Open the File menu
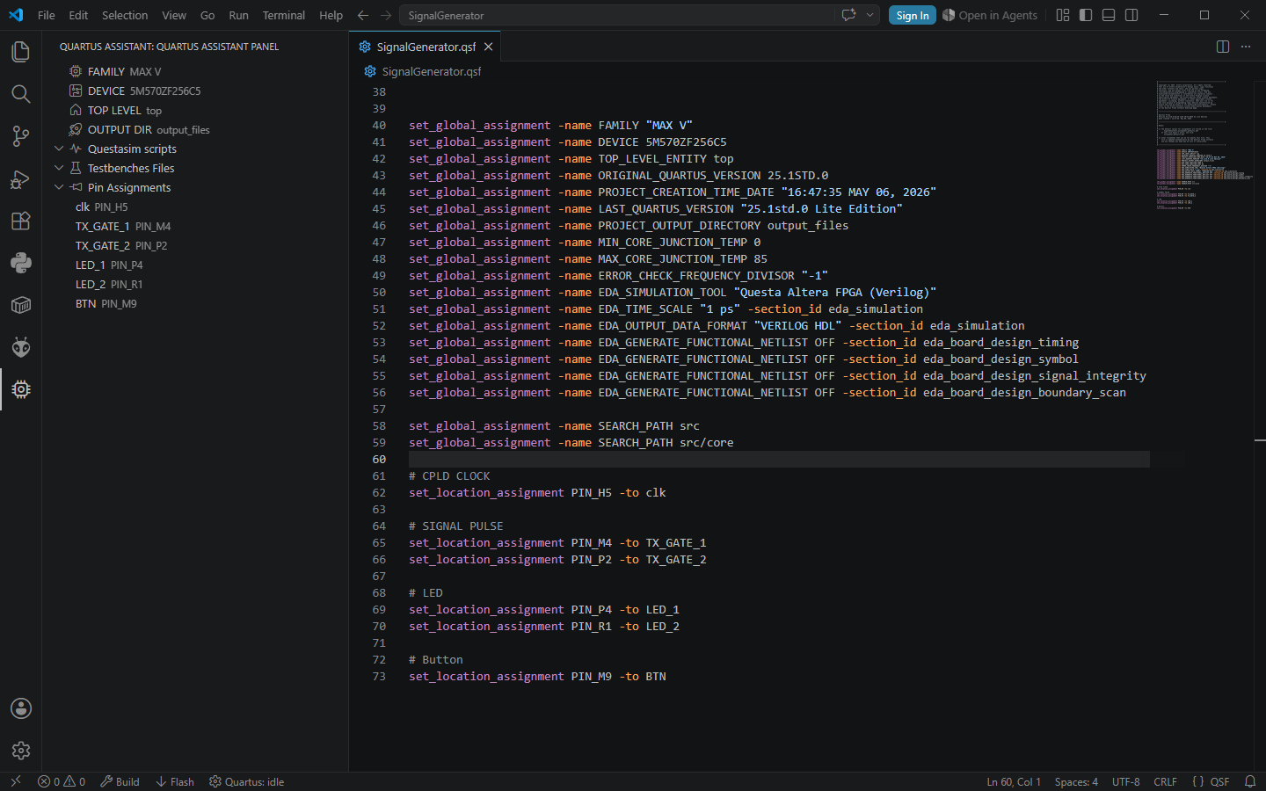The width and height of the screenshot is (1266, 791). click(47, 15)
